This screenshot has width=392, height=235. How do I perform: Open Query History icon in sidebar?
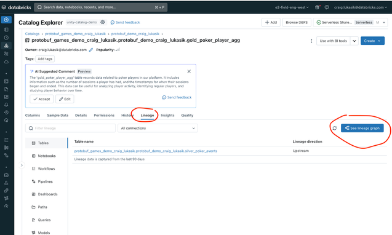tap(6, 112)
